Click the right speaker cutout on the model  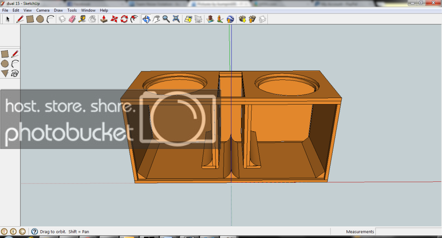[x=287, y=84]
